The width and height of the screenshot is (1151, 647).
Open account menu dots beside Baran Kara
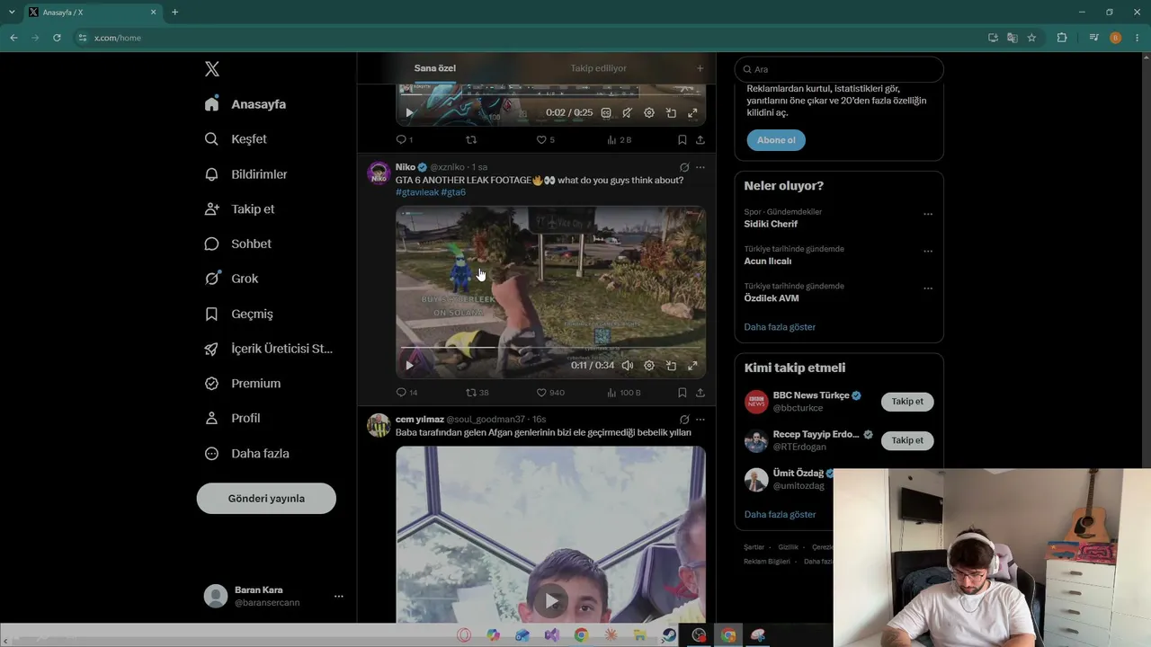(339, 596)
